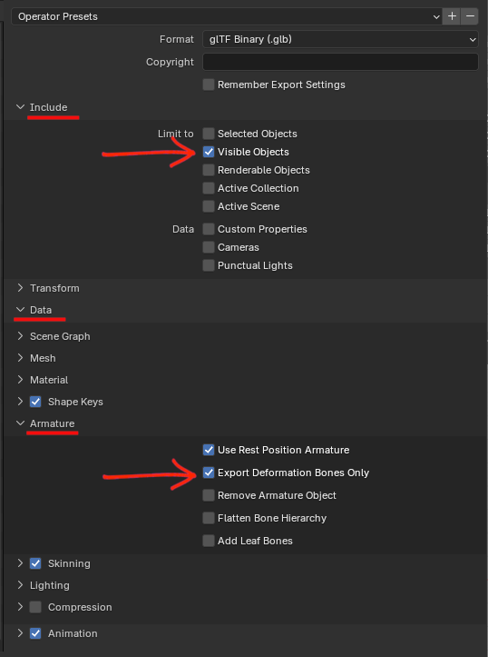488x657 pixels.
Task: Expand the Mesh subsection
Action: click(x=20, y=358)
